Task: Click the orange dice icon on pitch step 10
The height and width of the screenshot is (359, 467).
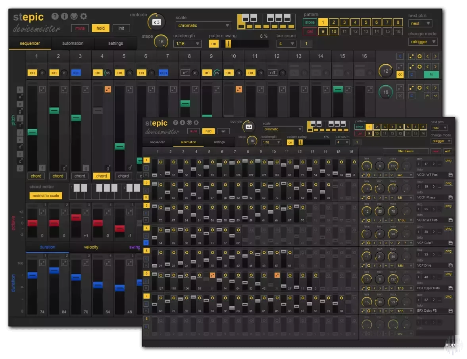Action: click(x=239, y=89)
